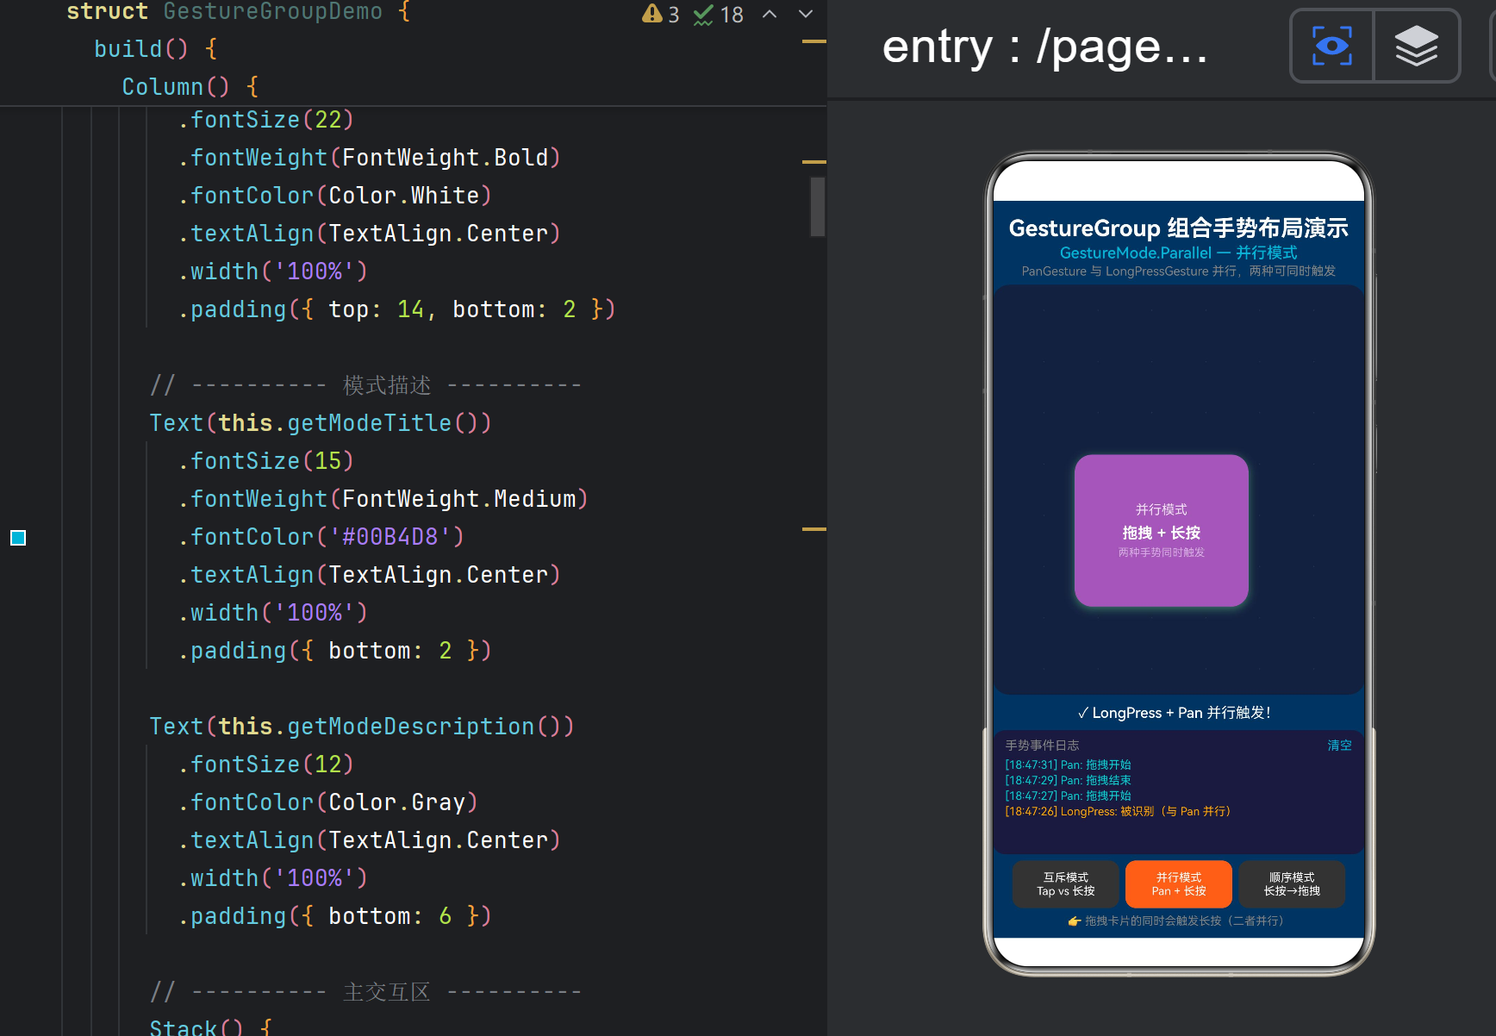The image size is (1496, 1036).
Task: Click log entry '[18:47:29] Pan: 拖拽结束'
Action: (1068, 780)
